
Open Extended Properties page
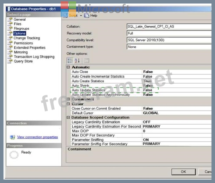30,48
